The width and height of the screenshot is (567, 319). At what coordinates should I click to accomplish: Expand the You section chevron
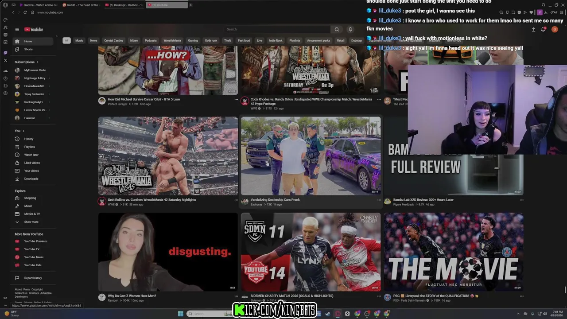pyautogui.click(x=23, y=131)
